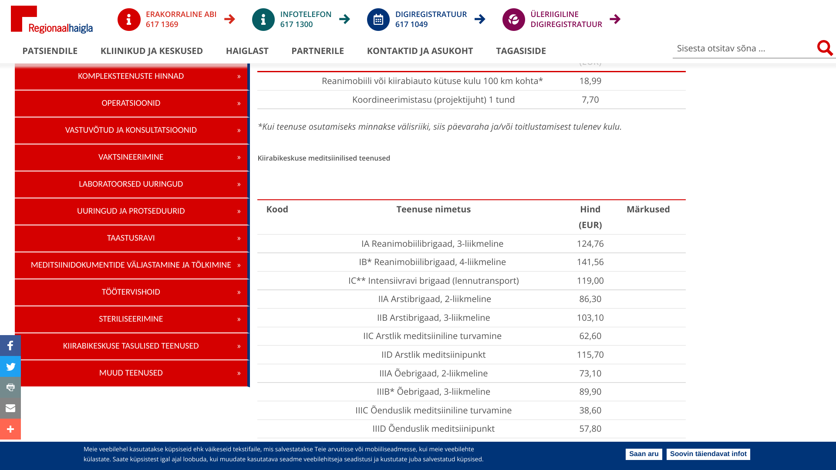Click the Digiregistratuur calendar icon
The width and height of the screenshot is (836, 470).
[378, 20]
